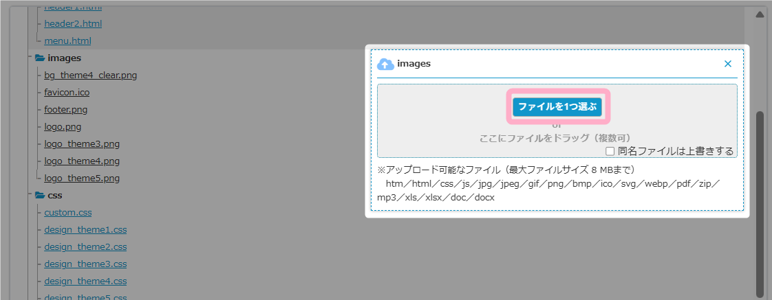Screen dimensions: 772x300
Task: Open custom.css file link
Action: point(67,213)
